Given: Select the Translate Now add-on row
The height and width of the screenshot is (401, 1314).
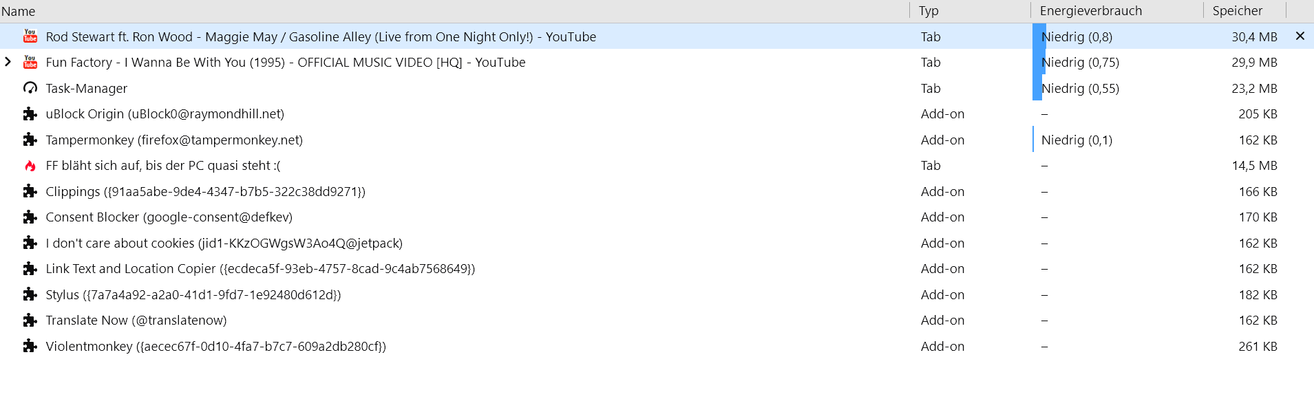Looking at the screenshot, I should pyautogui.click(x=136, y=321).
